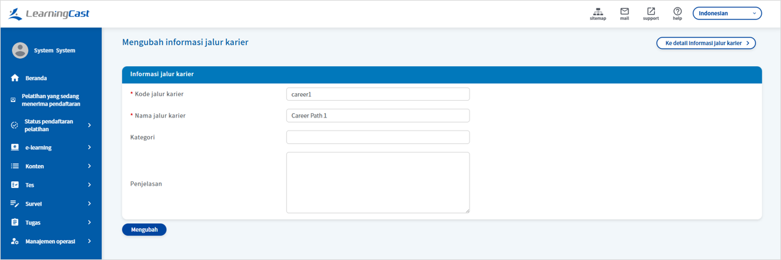This screenshot has height=260, width=781.
Task: Open the Indonesian language dropdown
Action: 727,13
